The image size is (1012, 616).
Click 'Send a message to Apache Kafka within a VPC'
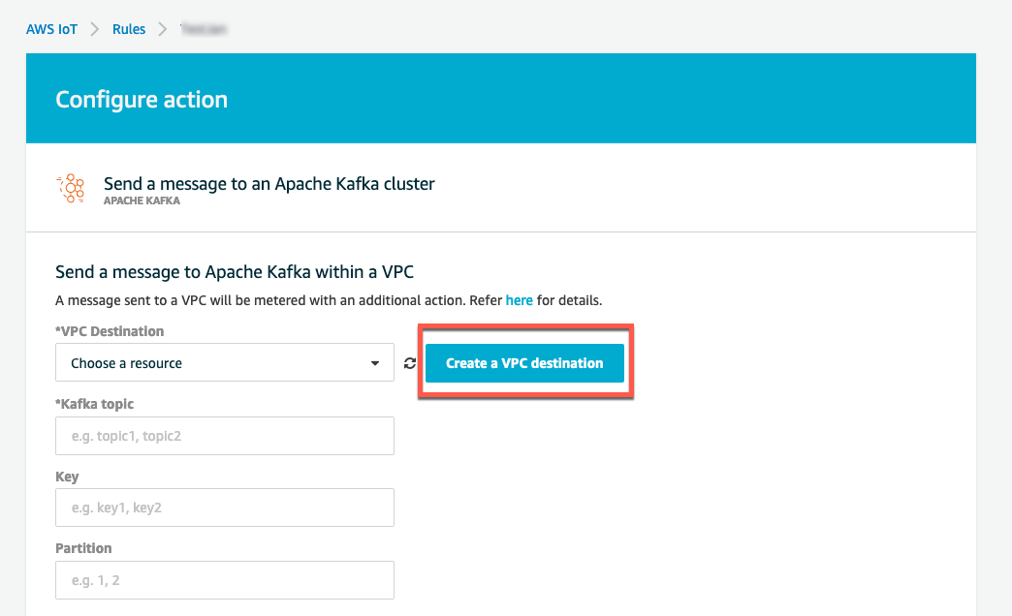235,272
